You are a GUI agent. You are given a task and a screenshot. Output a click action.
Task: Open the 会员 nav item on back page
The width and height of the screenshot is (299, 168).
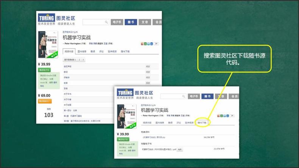click(x=157, y=22)
